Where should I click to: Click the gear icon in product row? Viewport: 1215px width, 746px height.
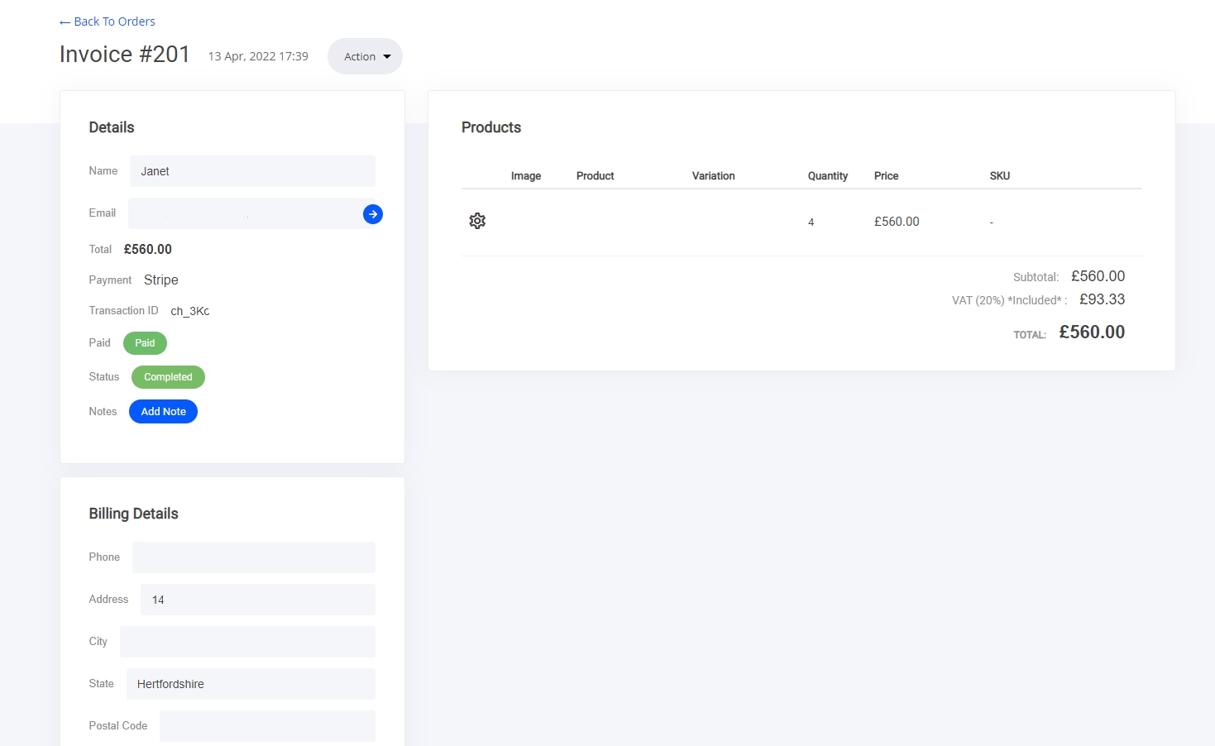point(477,221)
